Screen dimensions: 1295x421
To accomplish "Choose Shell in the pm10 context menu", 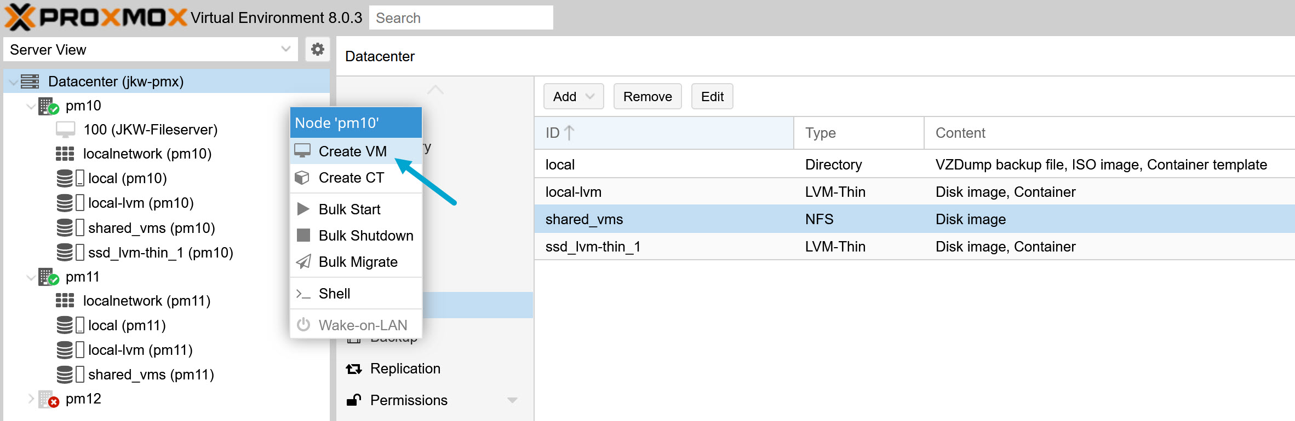I will point(334,294).
